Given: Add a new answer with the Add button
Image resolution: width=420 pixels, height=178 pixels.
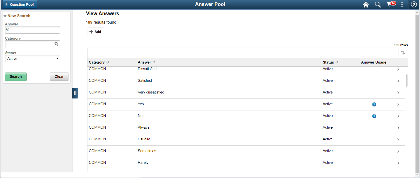Looking at the screenshot, I should pos(95,31).
